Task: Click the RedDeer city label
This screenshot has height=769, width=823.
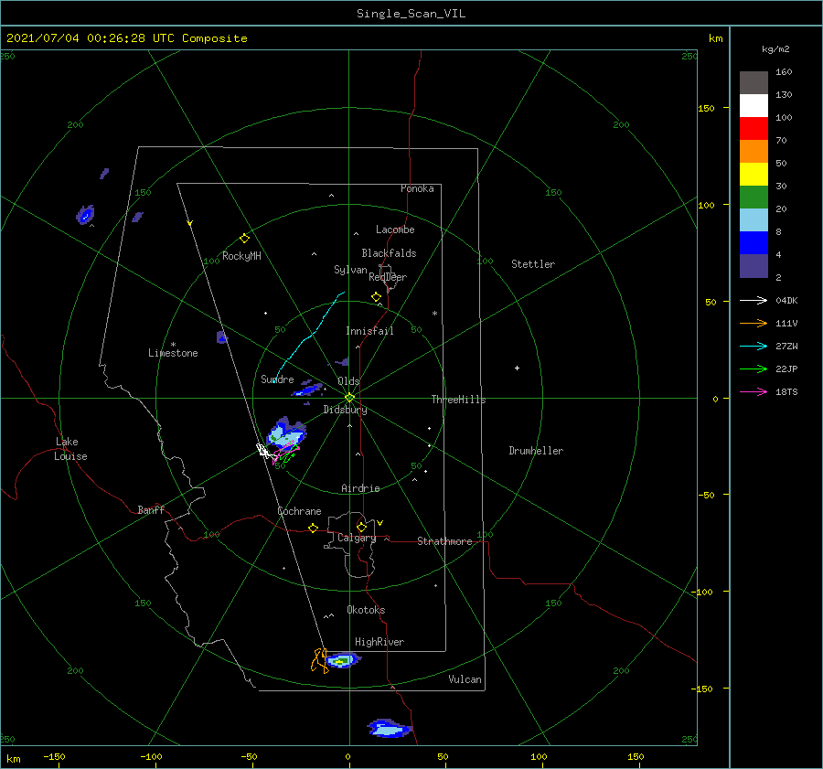Action: coord(388,277)
